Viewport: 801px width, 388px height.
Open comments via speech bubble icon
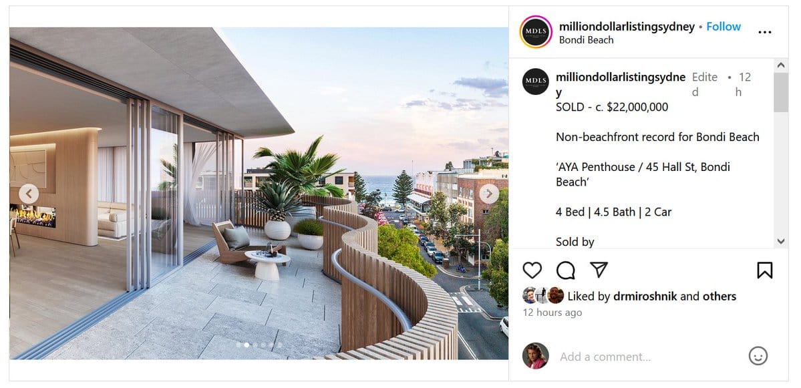[x=565, y=270]
